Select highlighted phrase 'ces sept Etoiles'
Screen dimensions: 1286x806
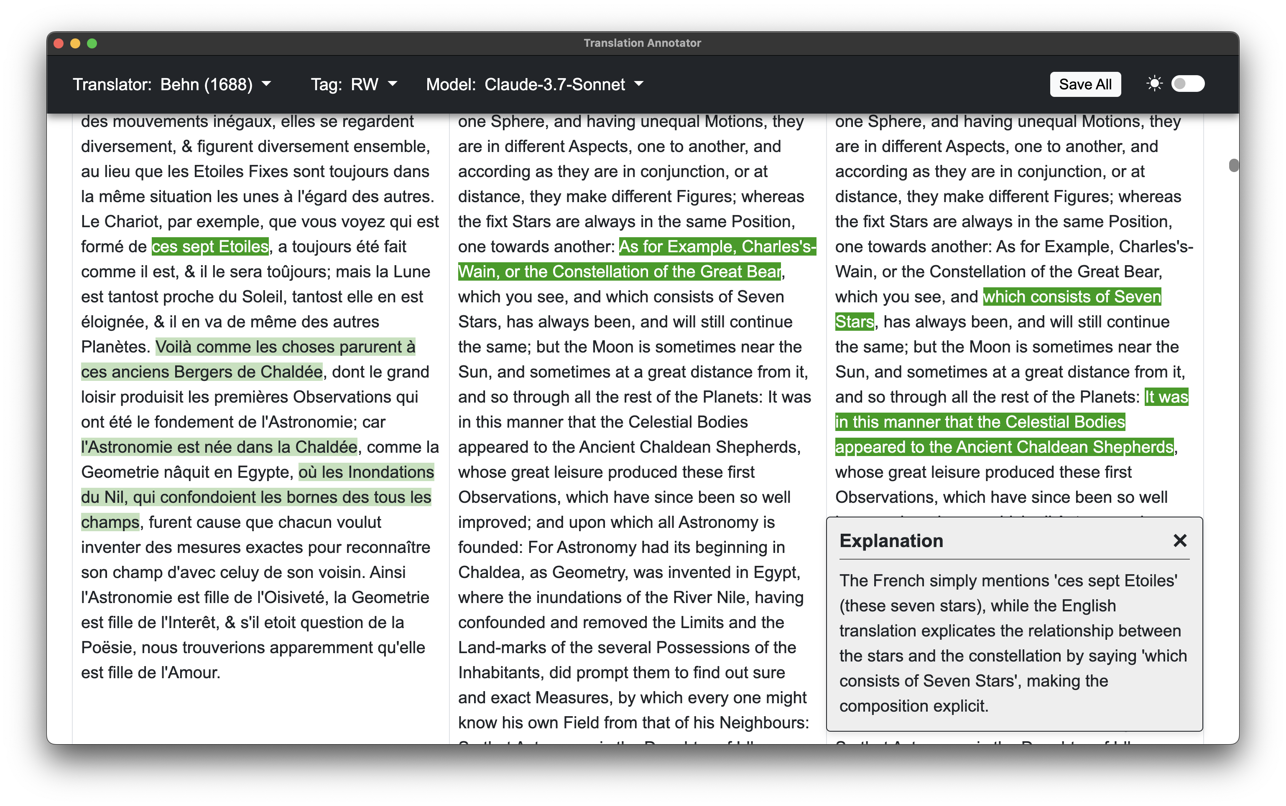tap(210, 246)
